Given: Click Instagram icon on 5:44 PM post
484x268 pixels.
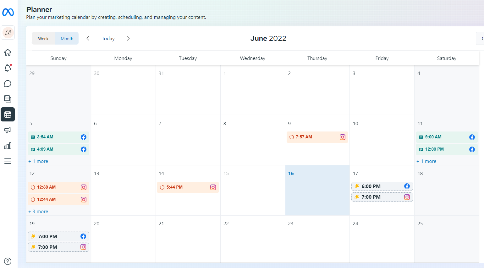Looking at the screenshot, I should click(x=213, y=187).
